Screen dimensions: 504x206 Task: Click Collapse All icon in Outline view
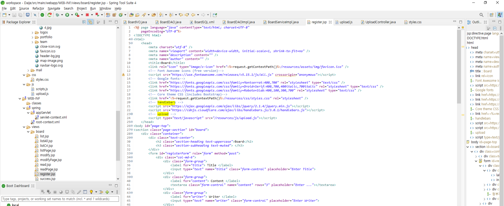coord(495,28)
